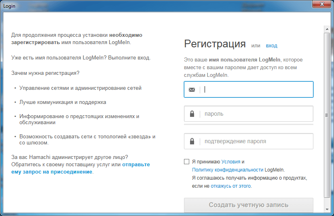Click the vertical scrollbar thumb

click(x=327, y=115)
